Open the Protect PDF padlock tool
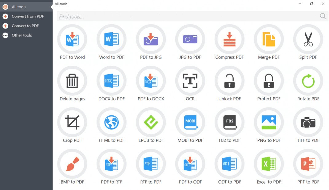Screen dimensions: 329x190 point(269,81)
